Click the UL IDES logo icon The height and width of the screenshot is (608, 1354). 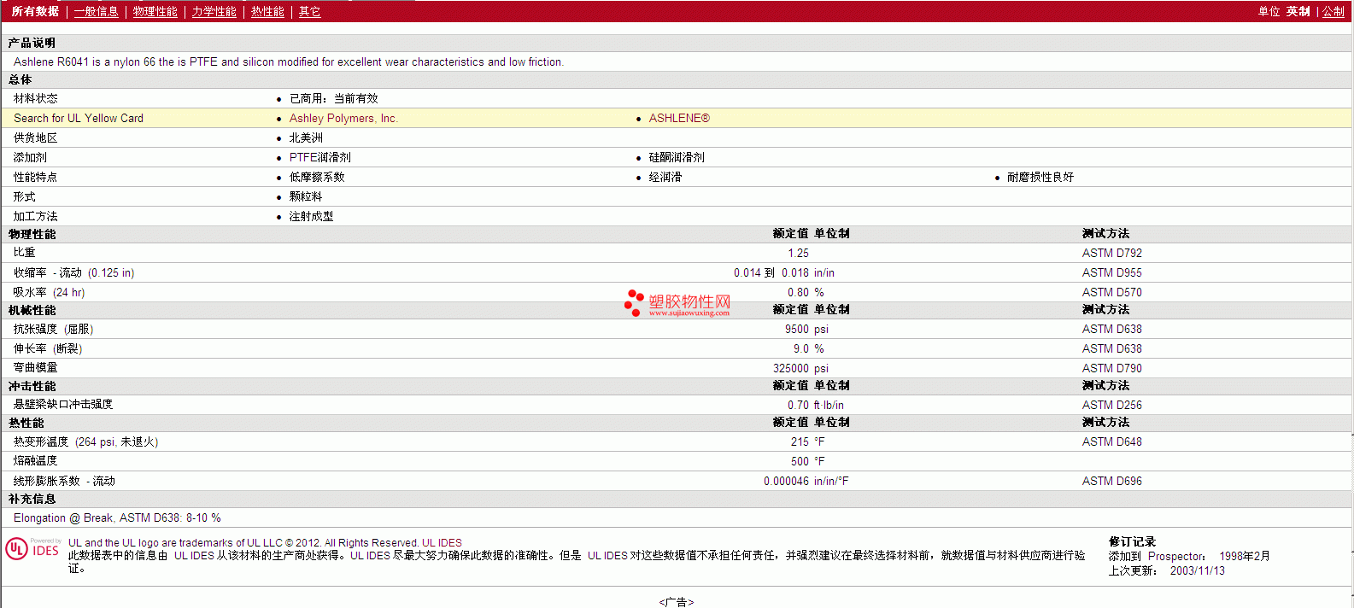(32, 549)
